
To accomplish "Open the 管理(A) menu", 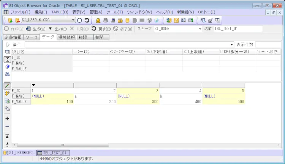I will (x=96, y=12).
